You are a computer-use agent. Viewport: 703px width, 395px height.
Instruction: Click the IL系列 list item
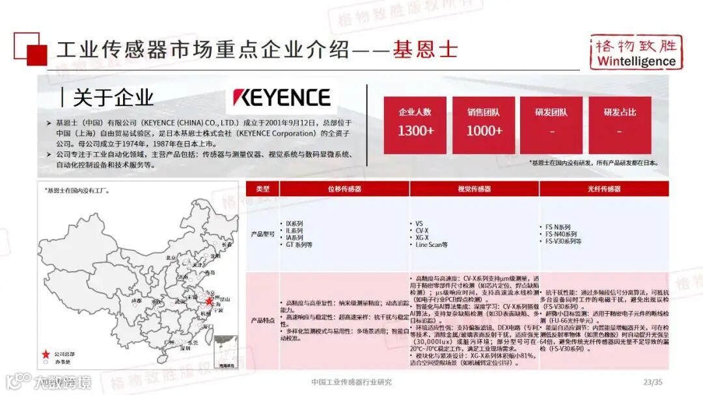click(x=294, y=231)
